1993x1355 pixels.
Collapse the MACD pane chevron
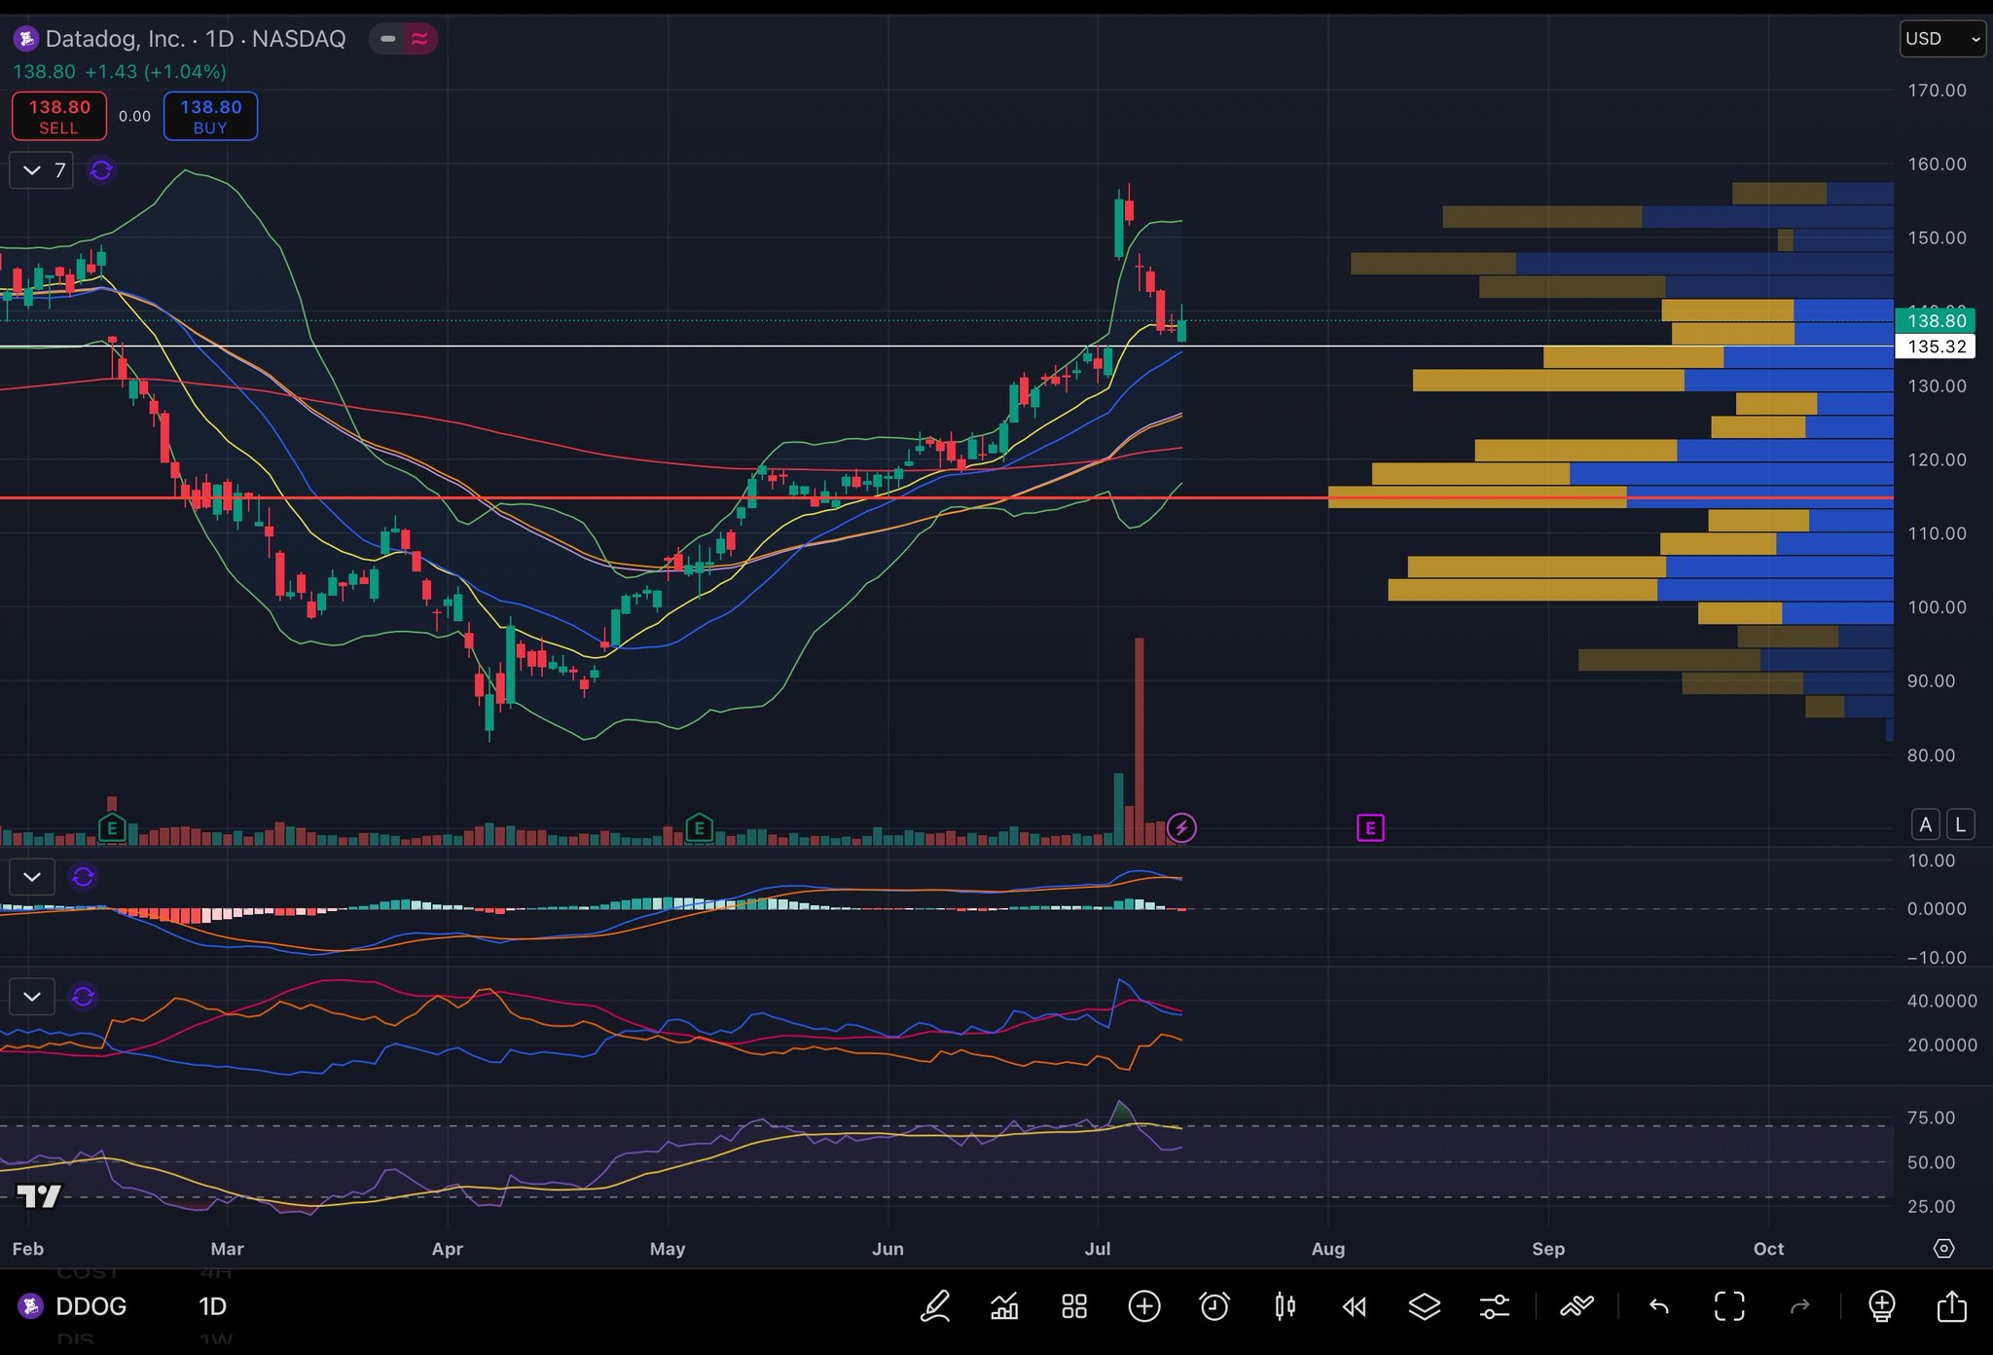32,877
